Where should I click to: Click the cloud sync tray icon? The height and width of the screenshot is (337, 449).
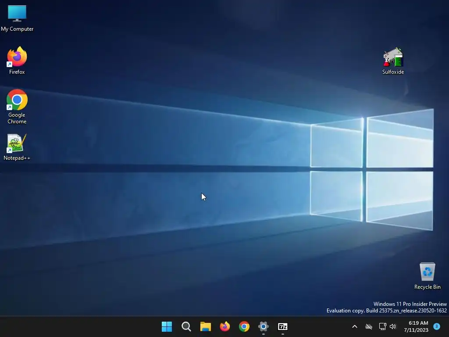(x=369, y=326)
